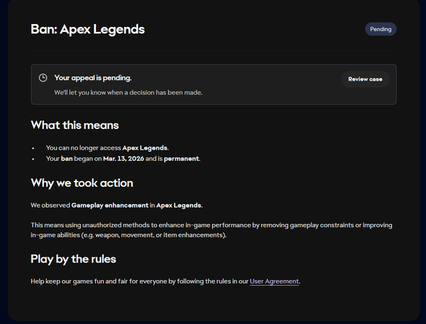Click the Review case button
The width and height of the screenshot is (426, 324).
(365, 79)
